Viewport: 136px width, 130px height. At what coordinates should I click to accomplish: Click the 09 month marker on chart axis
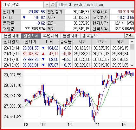[42, 125]
